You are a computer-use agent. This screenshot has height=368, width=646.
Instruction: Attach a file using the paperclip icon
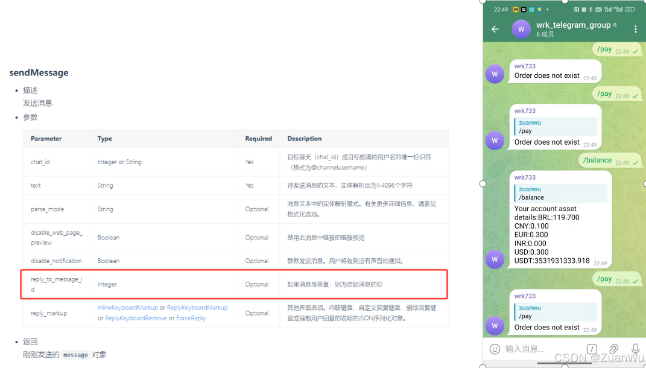pyautogui.click(x=614, y=349)
